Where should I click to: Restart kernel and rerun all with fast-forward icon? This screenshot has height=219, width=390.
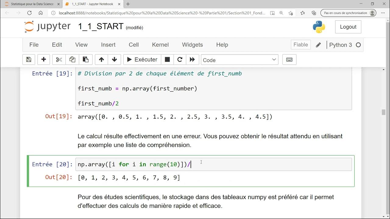192,60
